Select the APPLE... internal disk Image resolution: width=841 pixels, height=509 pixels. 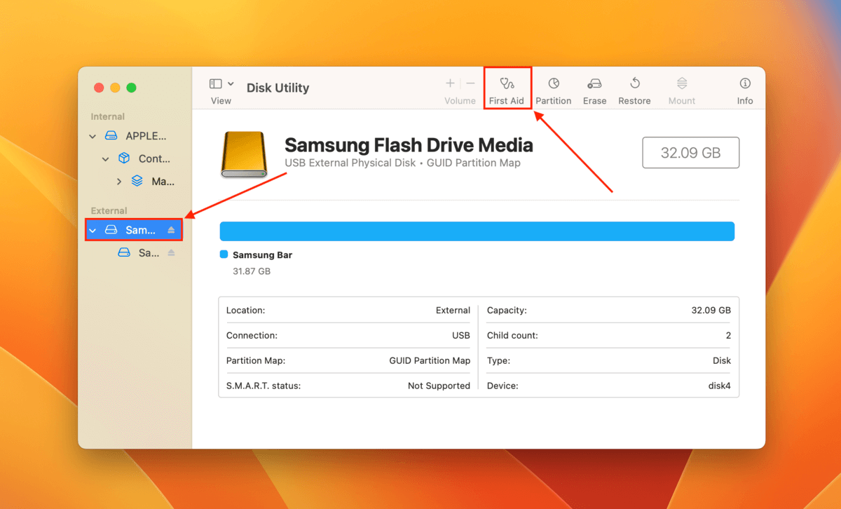[x=135, y=136]
